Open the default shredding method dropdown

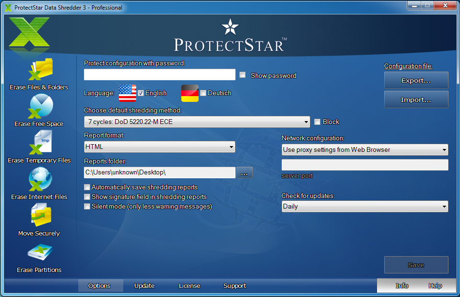(197, 122)
